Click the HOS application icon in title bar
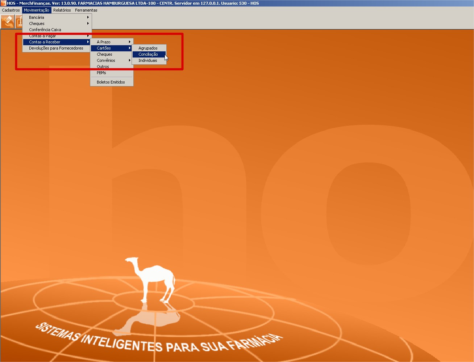 pos(3,3)
